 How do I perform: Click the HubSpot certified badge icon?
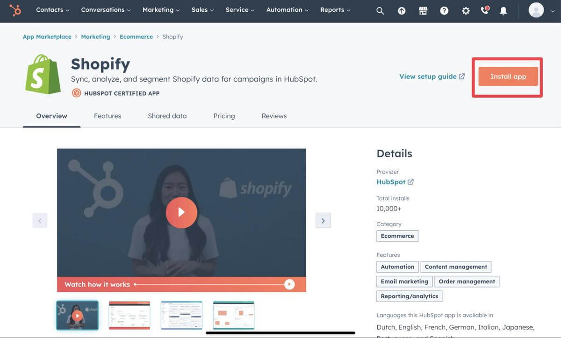[x=76, y=93]
